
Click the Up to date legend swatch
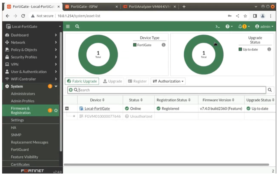point(240,49)
